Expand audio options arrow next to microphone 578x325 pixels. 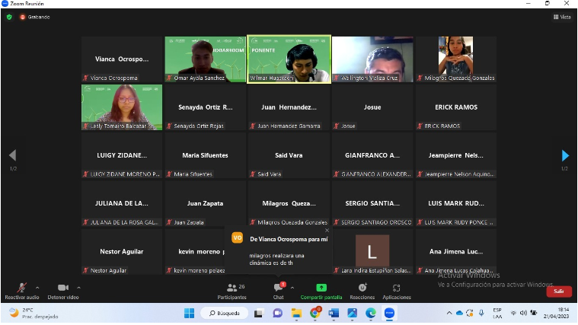point(37,287)
